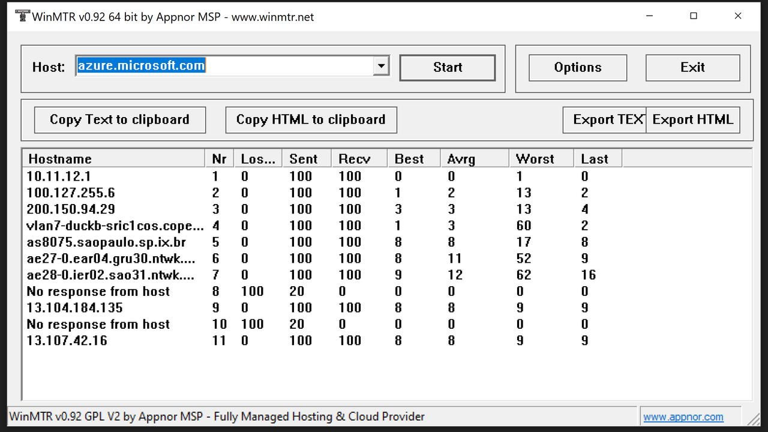Screen dimensions: 768x432
Task: Click the Export TEXT button
Action: (604, 119)
